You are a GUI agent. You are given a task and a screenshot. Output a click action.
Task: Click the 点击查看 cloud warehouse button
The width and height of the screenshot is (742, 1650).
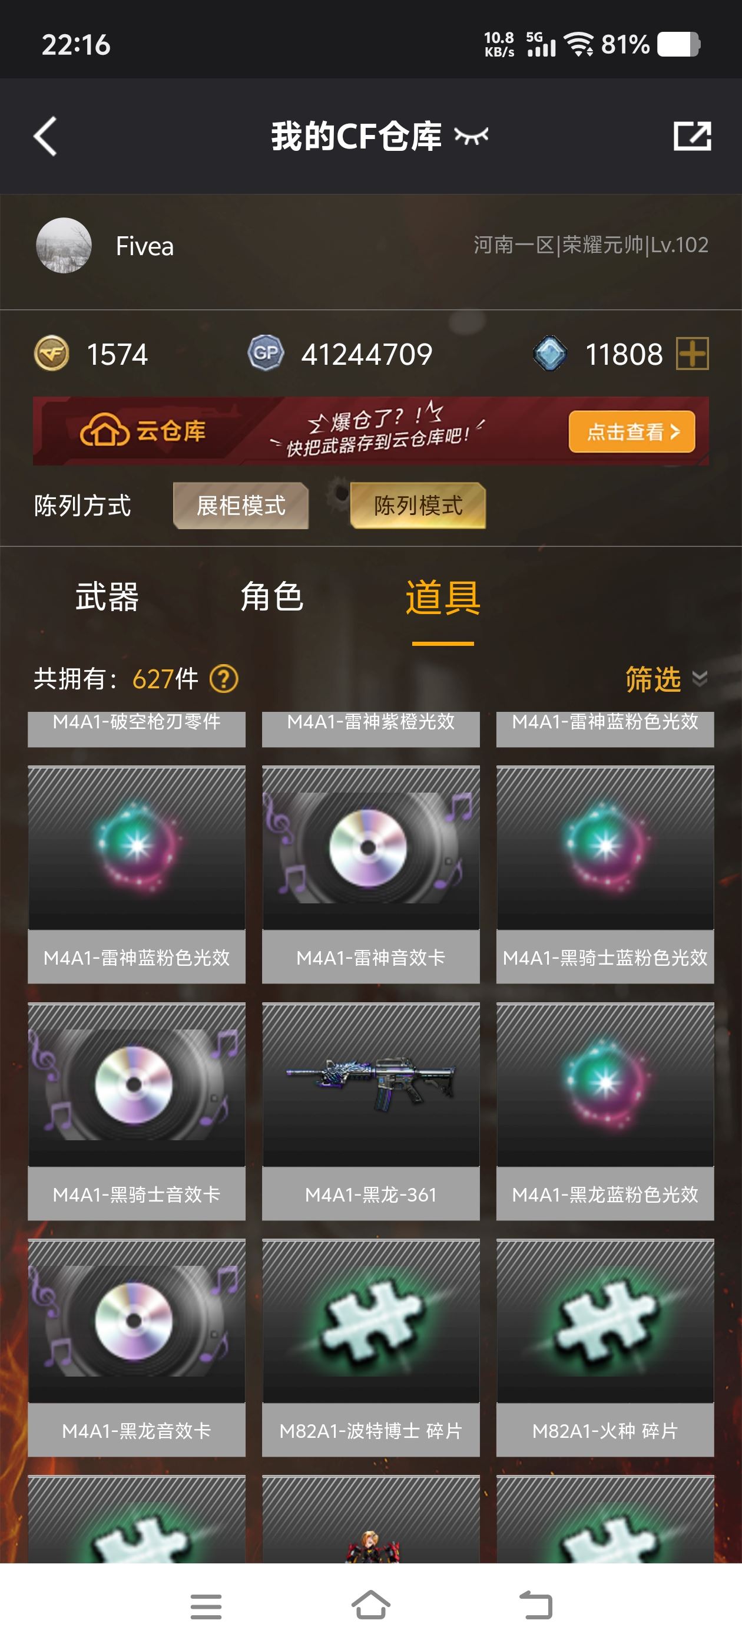632,432
